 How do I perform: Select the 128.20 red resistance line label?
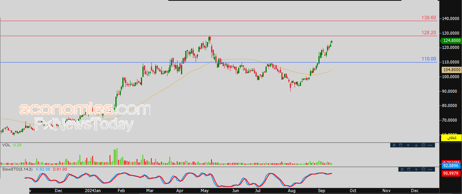click(429, 33)
